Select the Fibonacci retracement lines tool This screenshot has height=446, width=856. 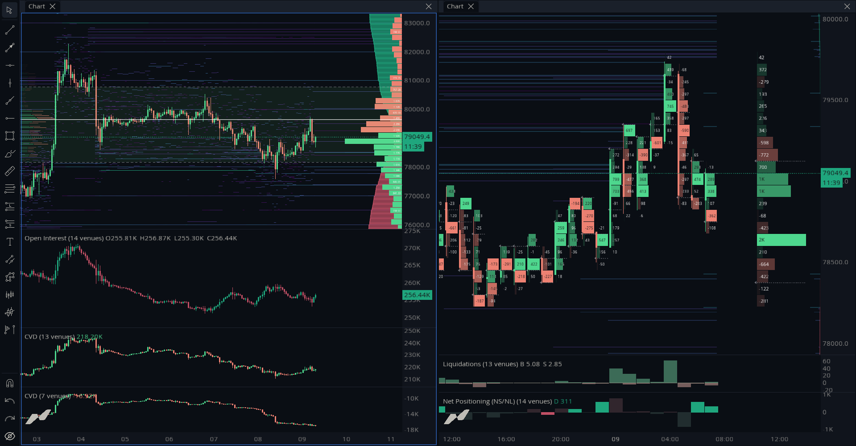(x=9, y=189)
